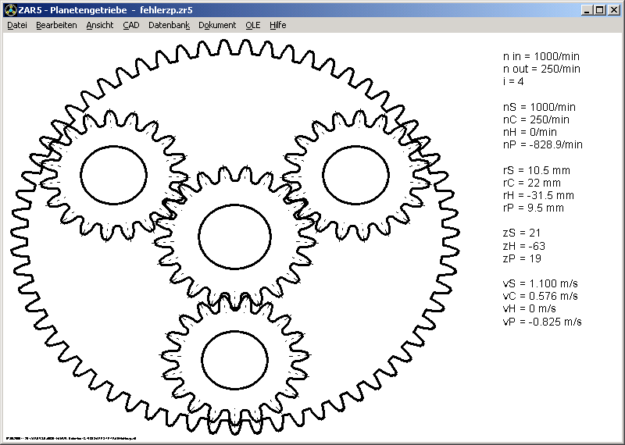Click the 'n in = 1000/min' text
This screenshot has height=445, width=625.
[541, 57]
